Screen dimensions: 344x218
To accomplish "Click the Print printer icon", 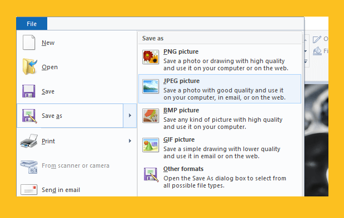I will tap(29, 141).
